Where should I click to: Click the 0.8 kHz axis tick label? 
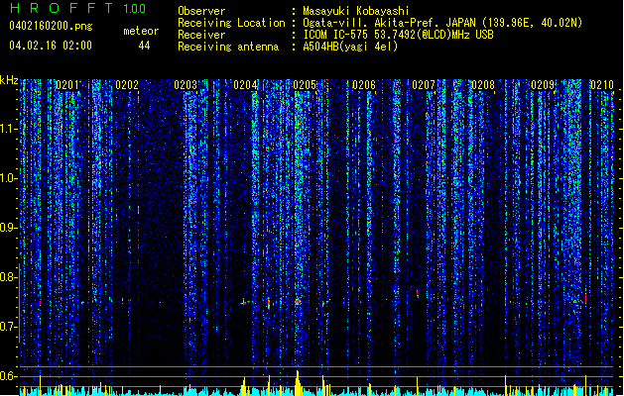(8, 277)
